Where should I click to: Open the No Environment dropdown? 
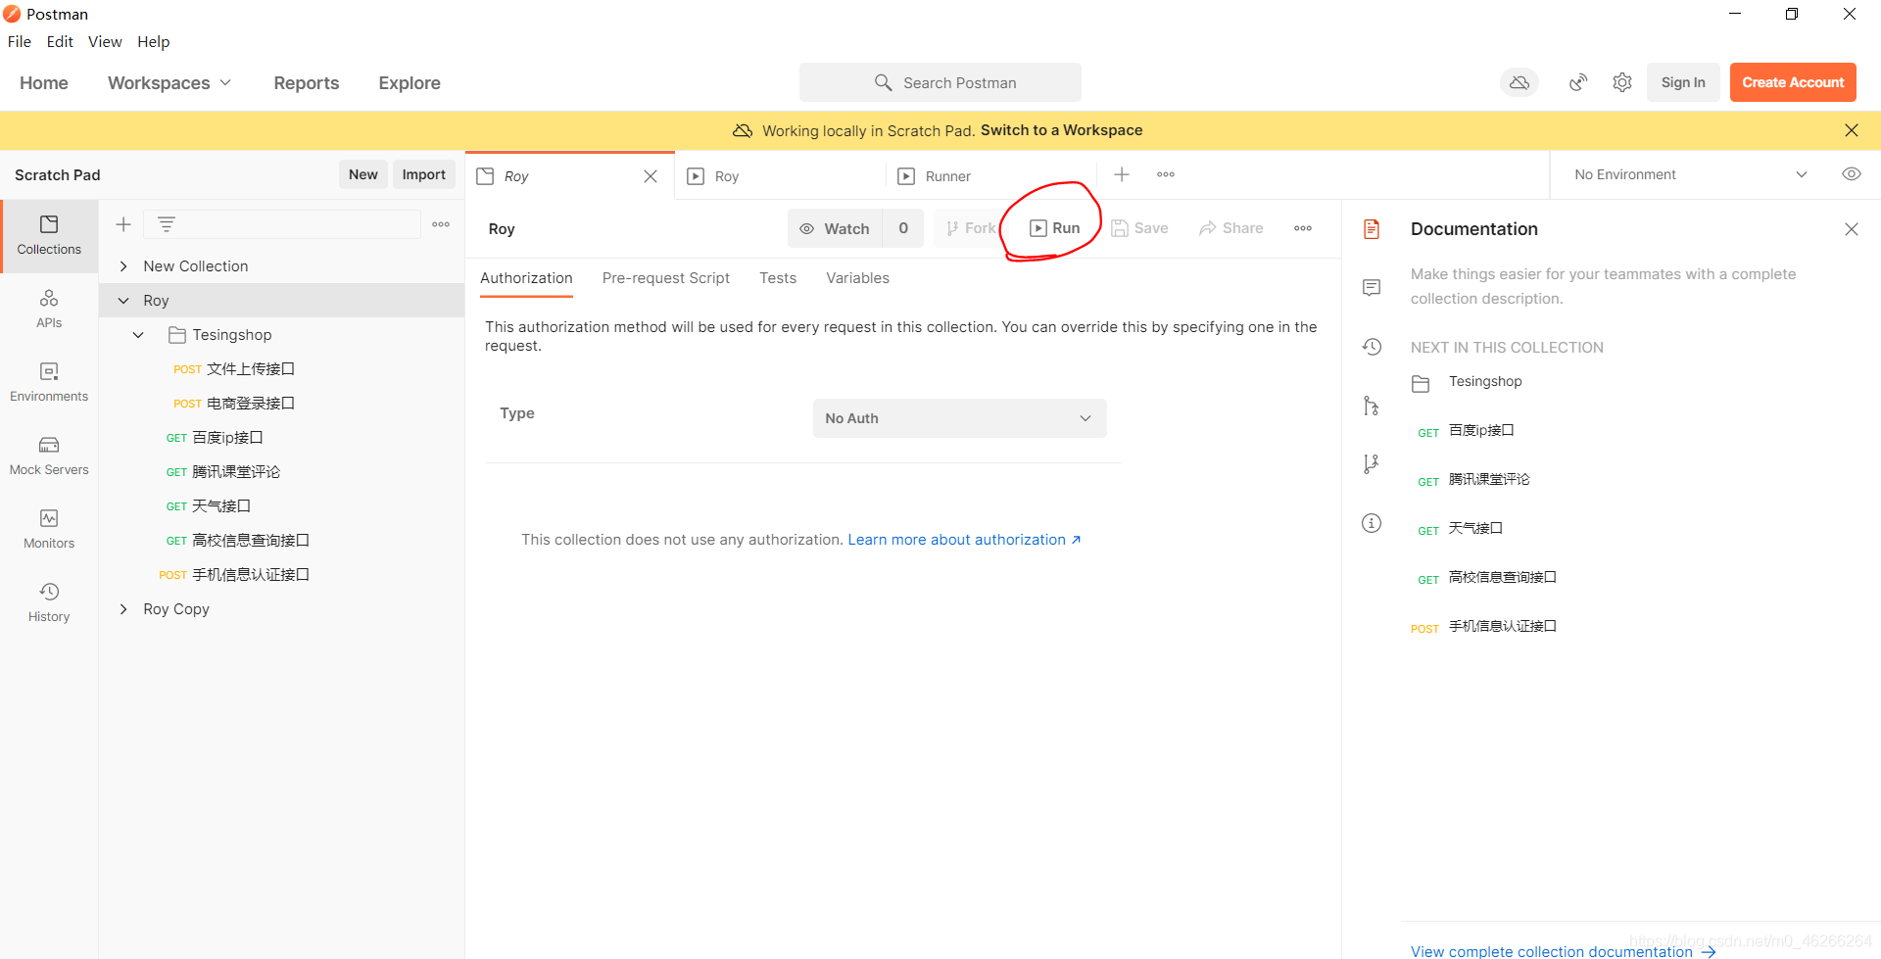(1690, 174)
